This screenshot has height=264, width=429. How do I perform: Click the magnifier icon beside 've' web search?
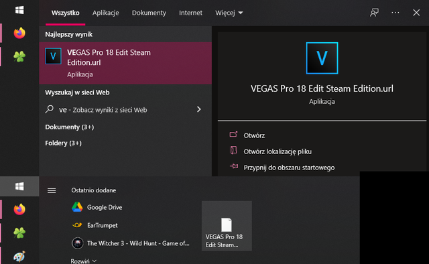[x=49, y=109]
